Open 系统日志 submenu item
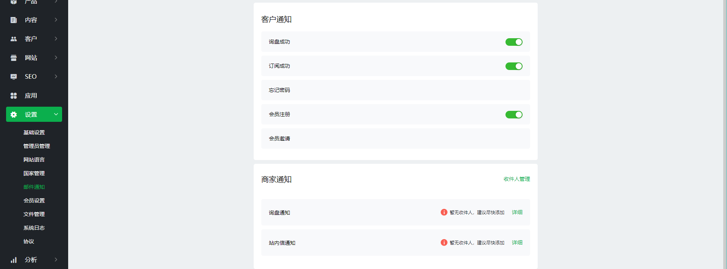This screenshot has width=727, height=269. pos(34,228)
